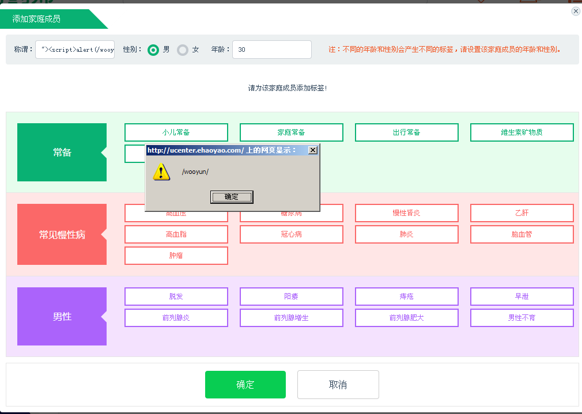
Task: Select the 女 gender radio button
Action: (182, 50)
